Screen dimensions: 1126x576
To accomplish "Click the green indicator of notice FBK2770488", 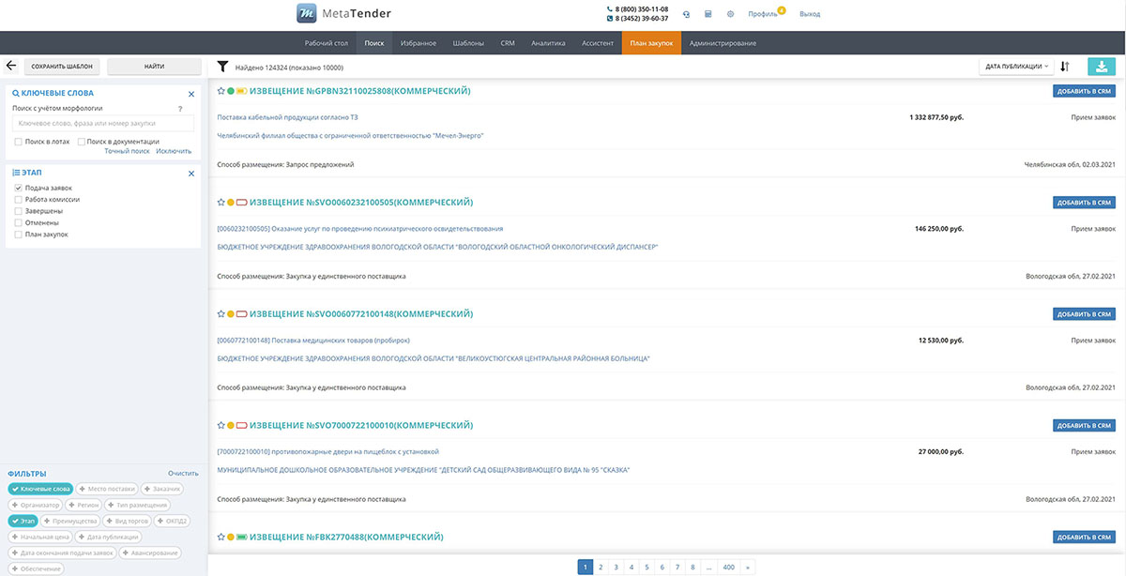I will (x=241, y=537).
